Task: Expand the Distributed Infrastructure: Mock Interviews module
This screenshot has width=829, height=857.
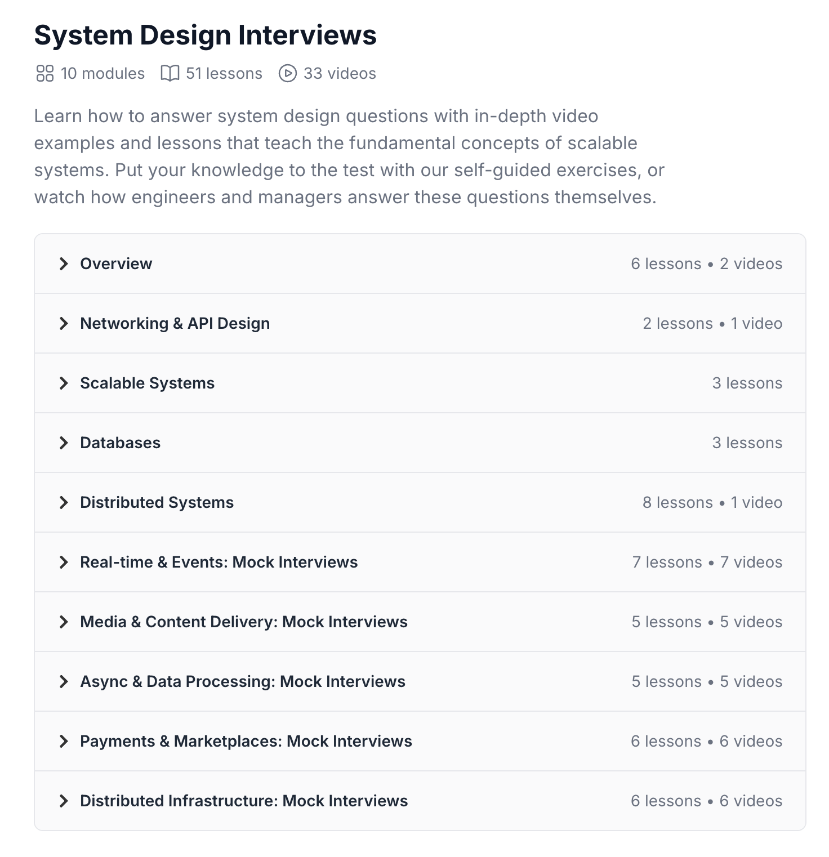Action: 244,800
